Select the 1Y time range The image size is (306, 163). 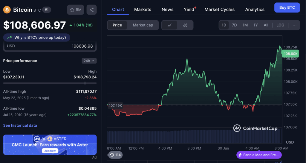[255, 25]
